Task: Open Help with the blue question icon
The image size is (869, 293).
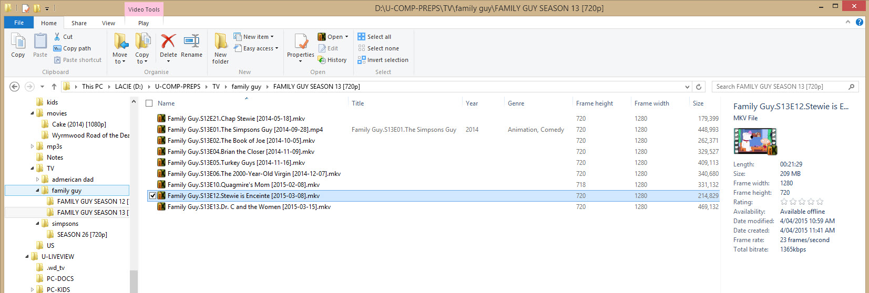Action: tap(860, 22)
